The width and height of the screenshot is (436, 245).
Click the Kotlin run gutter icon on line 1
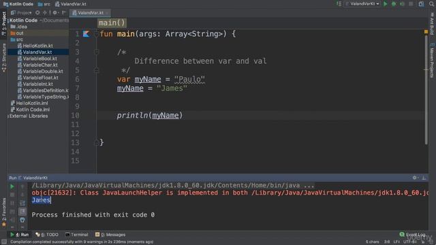(x=87, y=34)
